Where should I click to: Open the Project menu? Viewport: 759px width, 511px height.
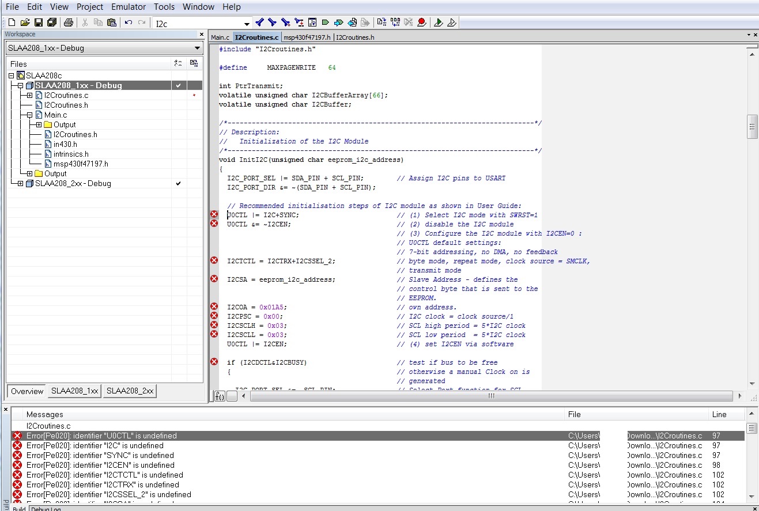(x=90, y=7)
